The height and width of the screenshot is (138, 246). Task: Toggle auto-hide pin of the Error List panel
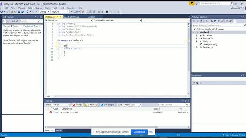[185, 101]
